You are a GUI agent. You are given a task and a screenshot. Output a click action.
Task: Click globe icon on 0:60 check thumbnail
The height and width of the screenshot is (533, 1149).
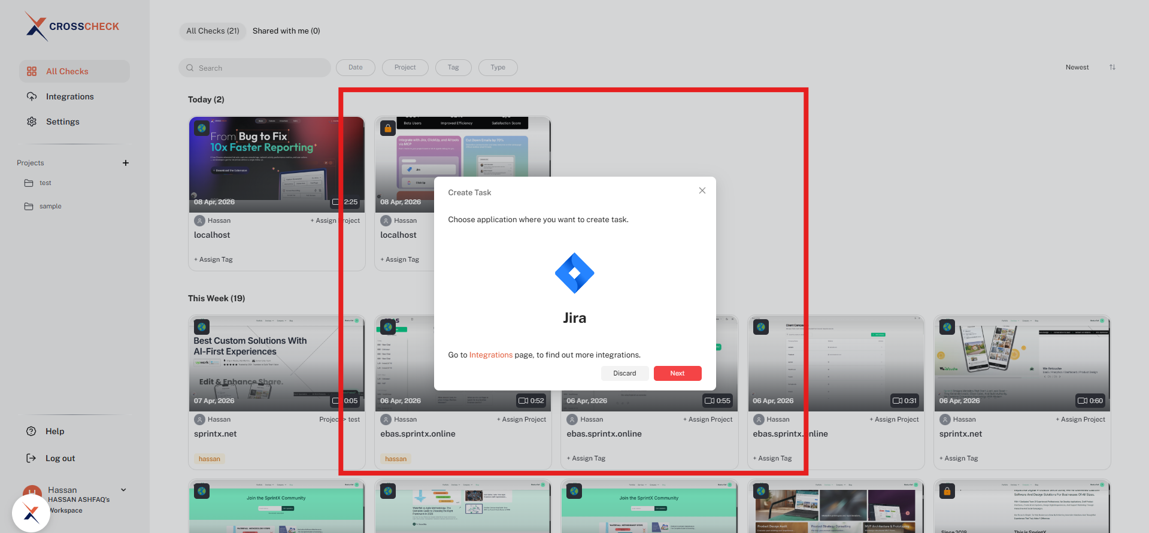pos(947,327)
